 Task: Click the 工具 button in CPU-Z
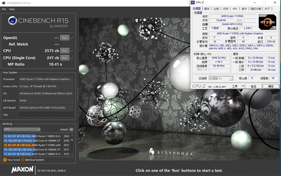coord(235,86)
